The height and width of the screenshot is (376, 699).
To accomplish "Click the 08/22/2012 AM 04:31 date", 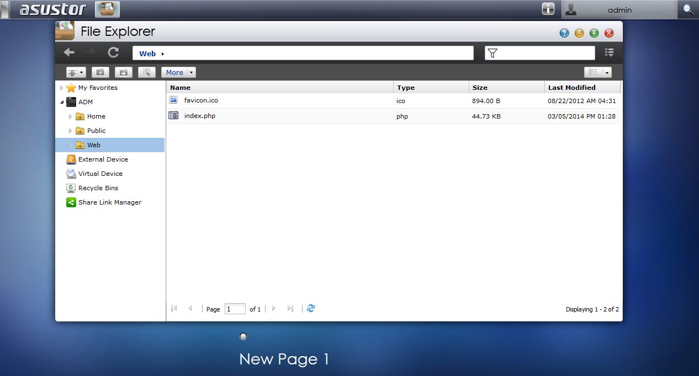I will 582,101.
